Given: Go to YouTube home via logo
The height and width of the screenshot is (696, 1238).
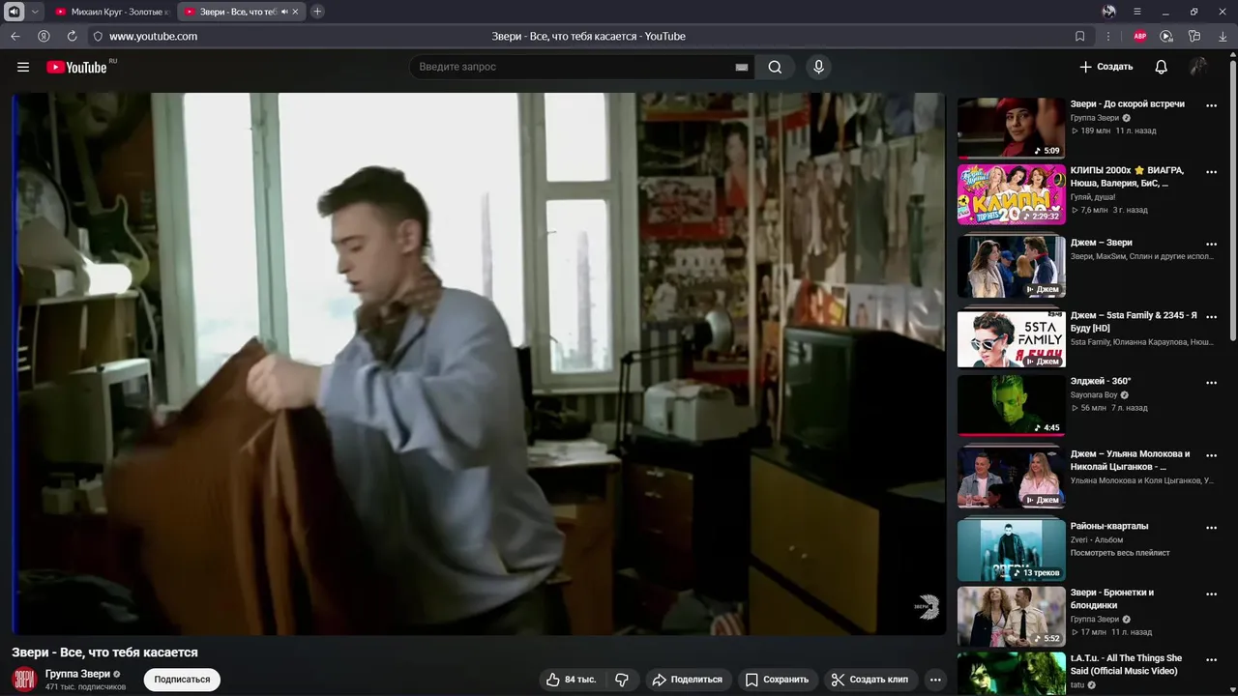Looking at the screenshot, I should (x=76, y=67).
